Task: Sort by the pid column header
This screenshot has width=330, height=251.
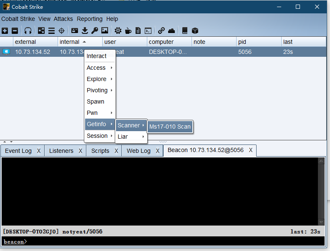Action: pos(258,42)
